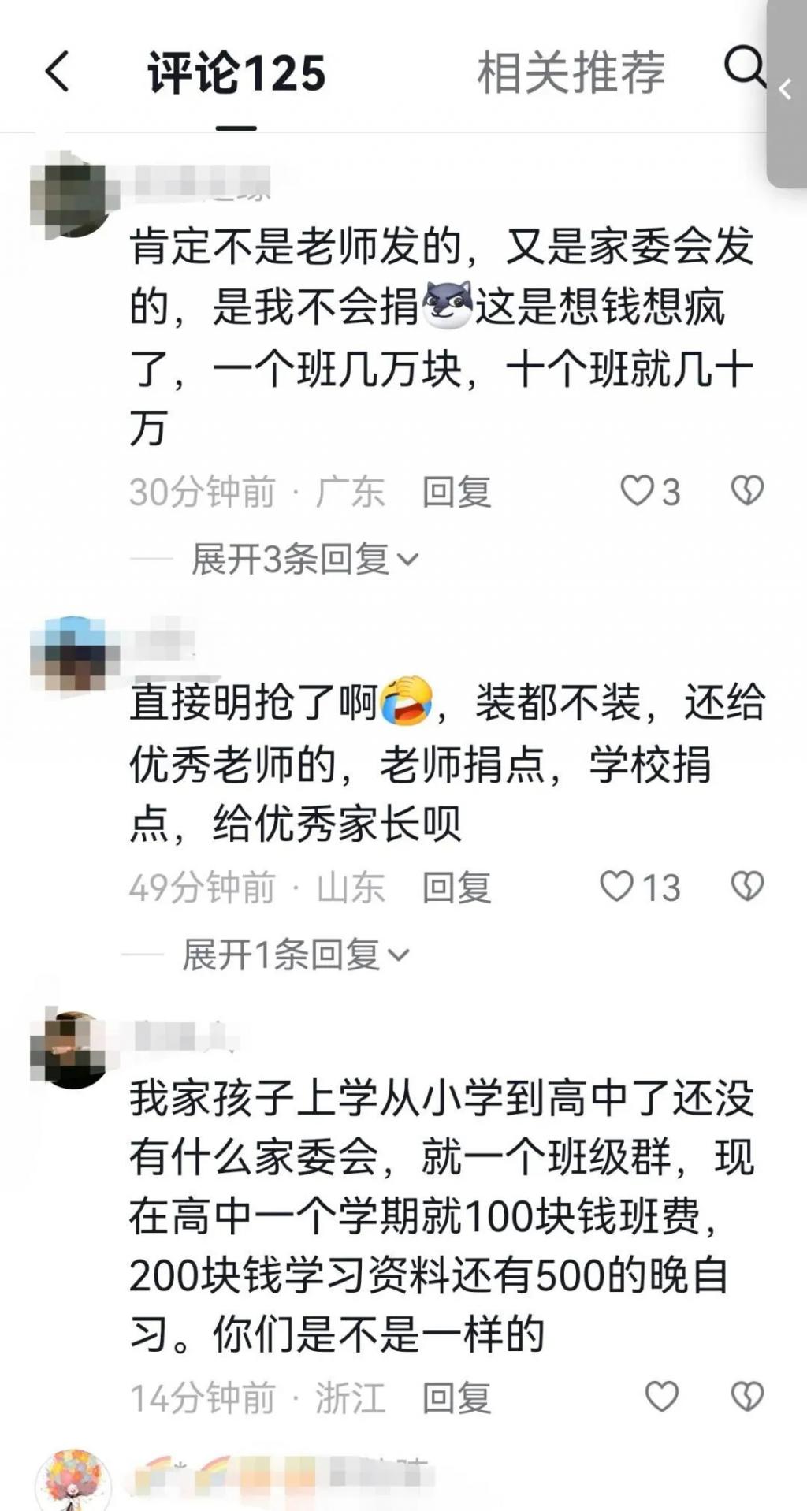Dislike the Guangdong comment via broken heart

(747, 491)
